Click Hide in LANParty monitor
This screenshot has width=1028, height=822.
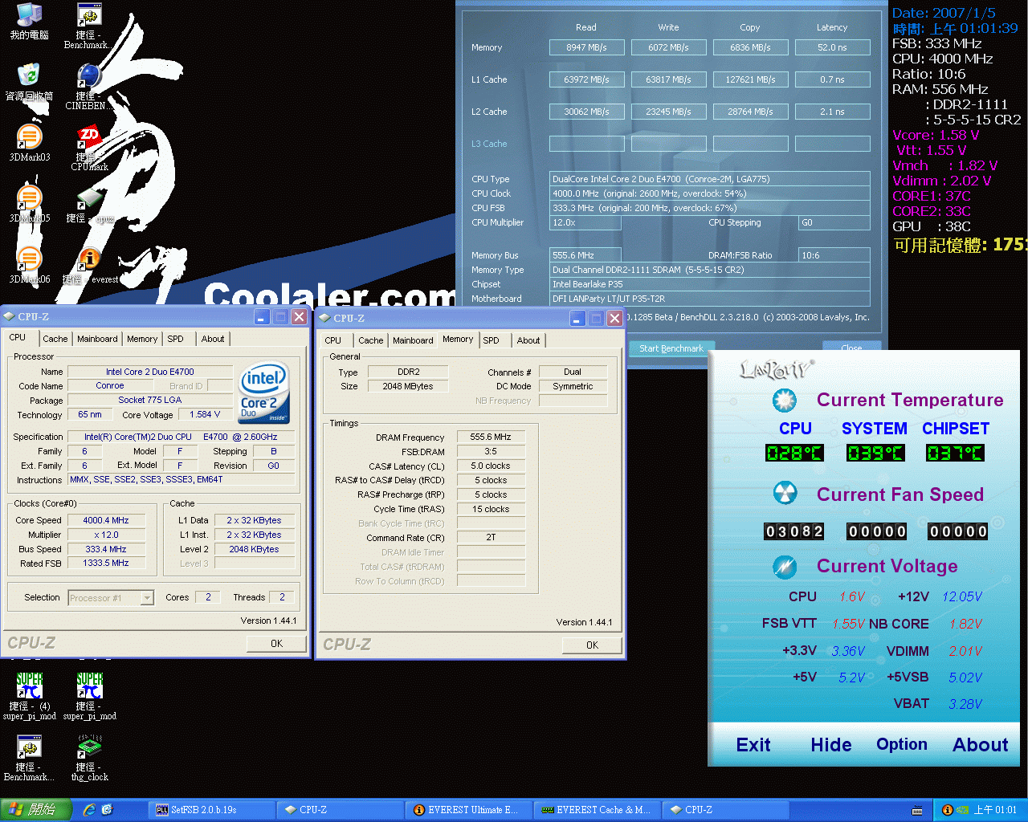[x=831, y=745]
